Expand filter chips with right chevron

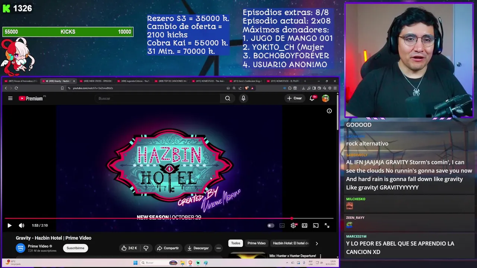317,243
